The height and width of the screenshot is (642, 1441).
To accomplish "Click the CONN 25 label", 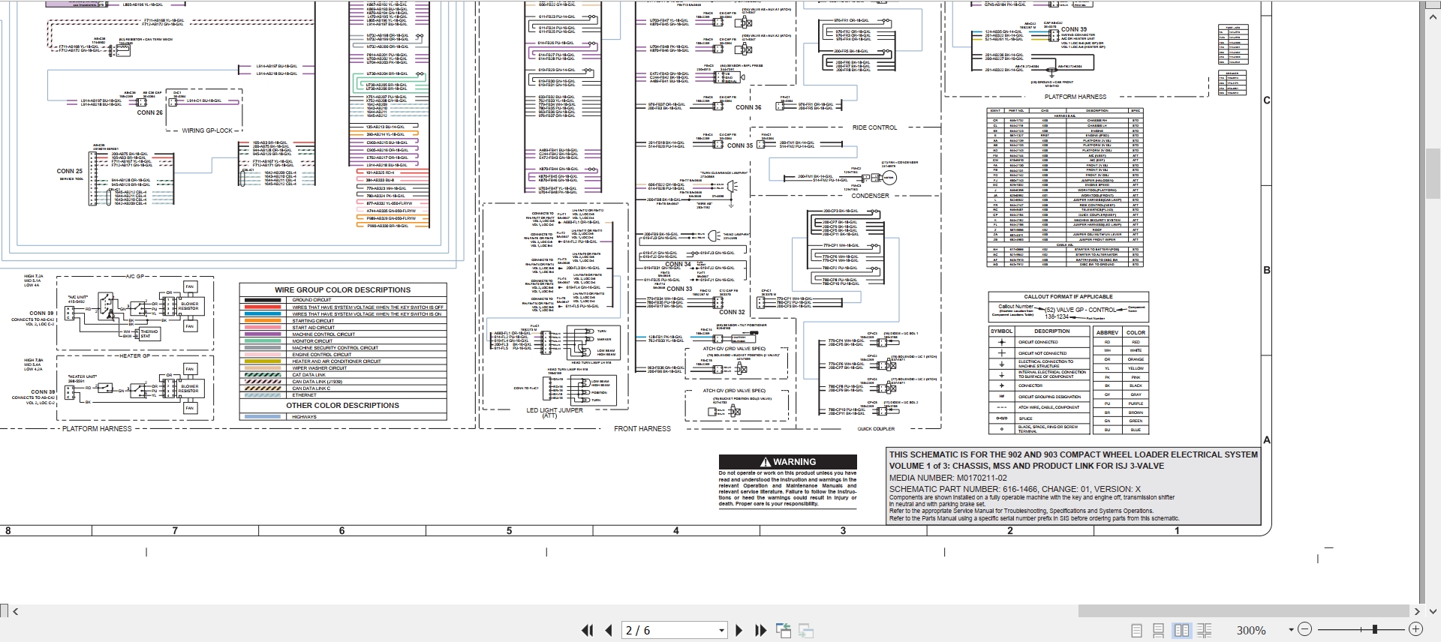I will [x=70, y=171].
